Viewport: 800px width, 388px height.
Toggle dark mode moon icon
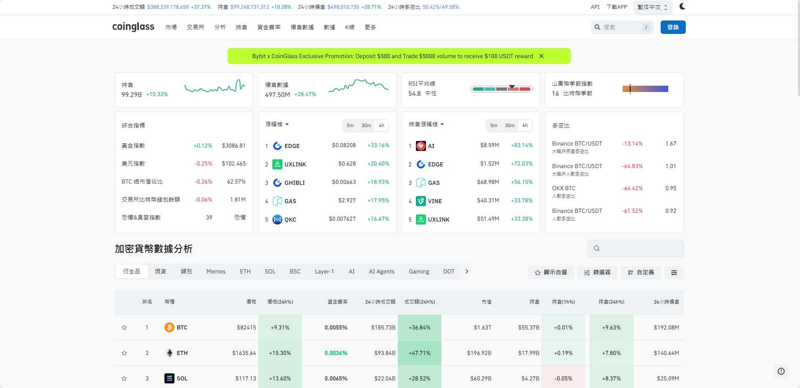[x=682, y=6]
